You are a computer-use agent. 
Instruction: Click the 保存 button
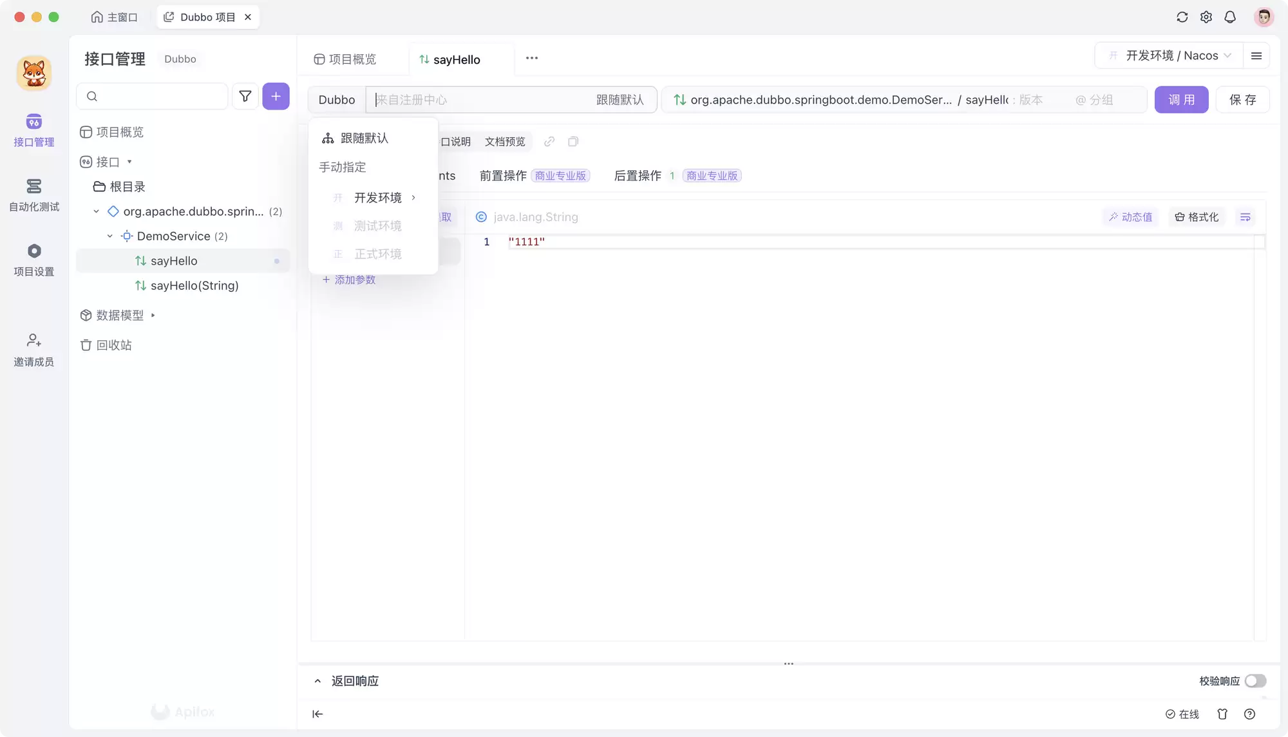pos(1242,100)
